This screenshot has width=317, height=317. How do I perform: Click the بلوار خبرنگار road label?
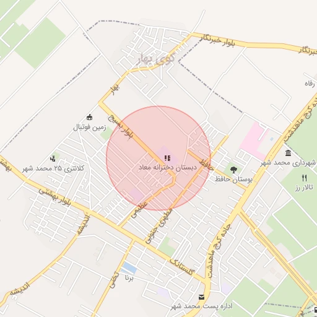coord(217,41)
